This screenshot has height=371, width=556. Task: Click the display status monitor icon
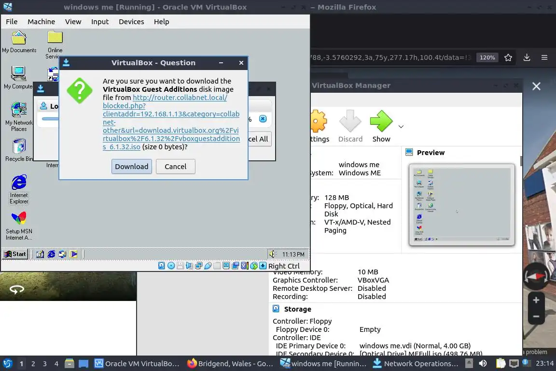(226, 266)
